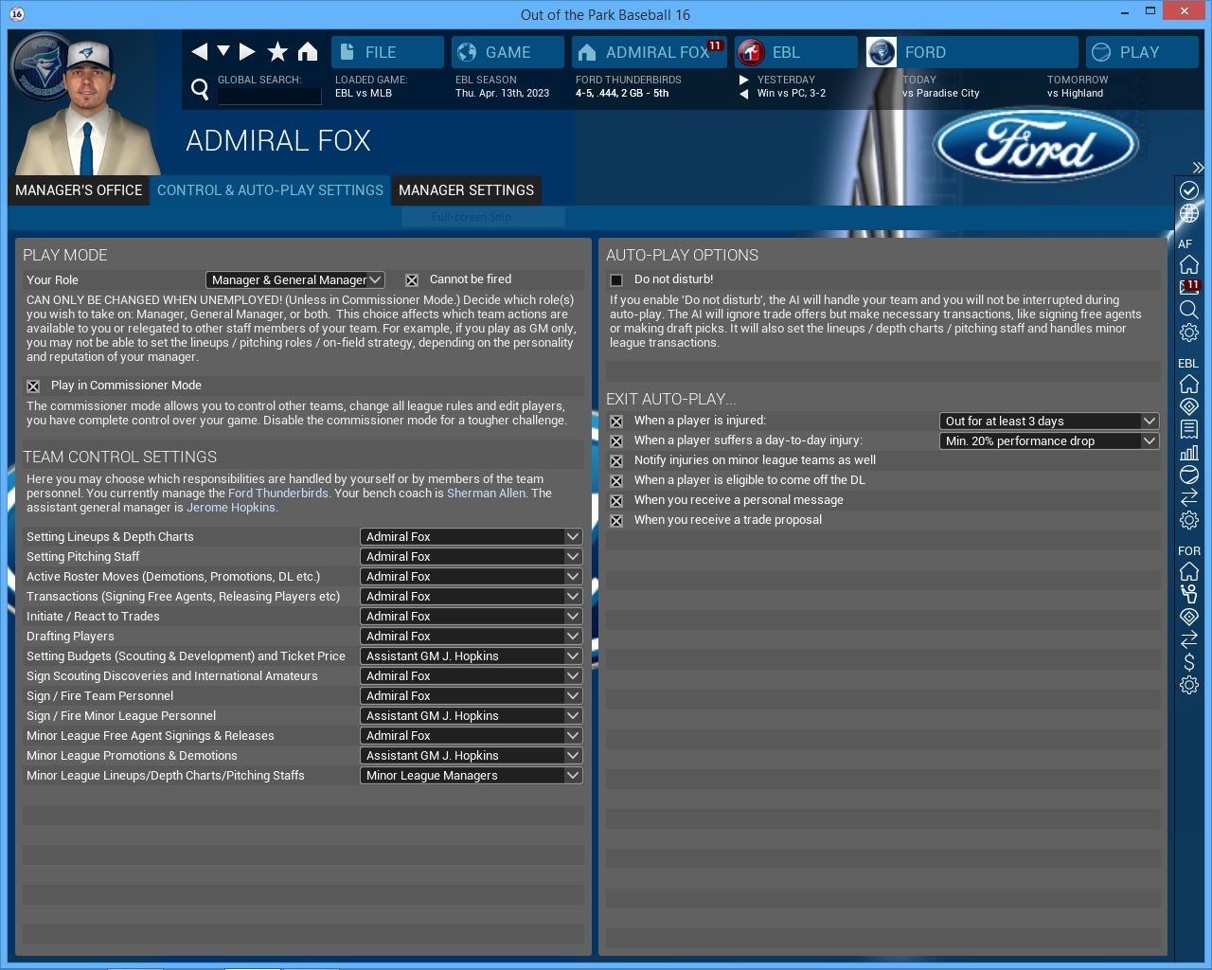
Task: Uncheck Play in Commissioner Mode
Action: 33,386
